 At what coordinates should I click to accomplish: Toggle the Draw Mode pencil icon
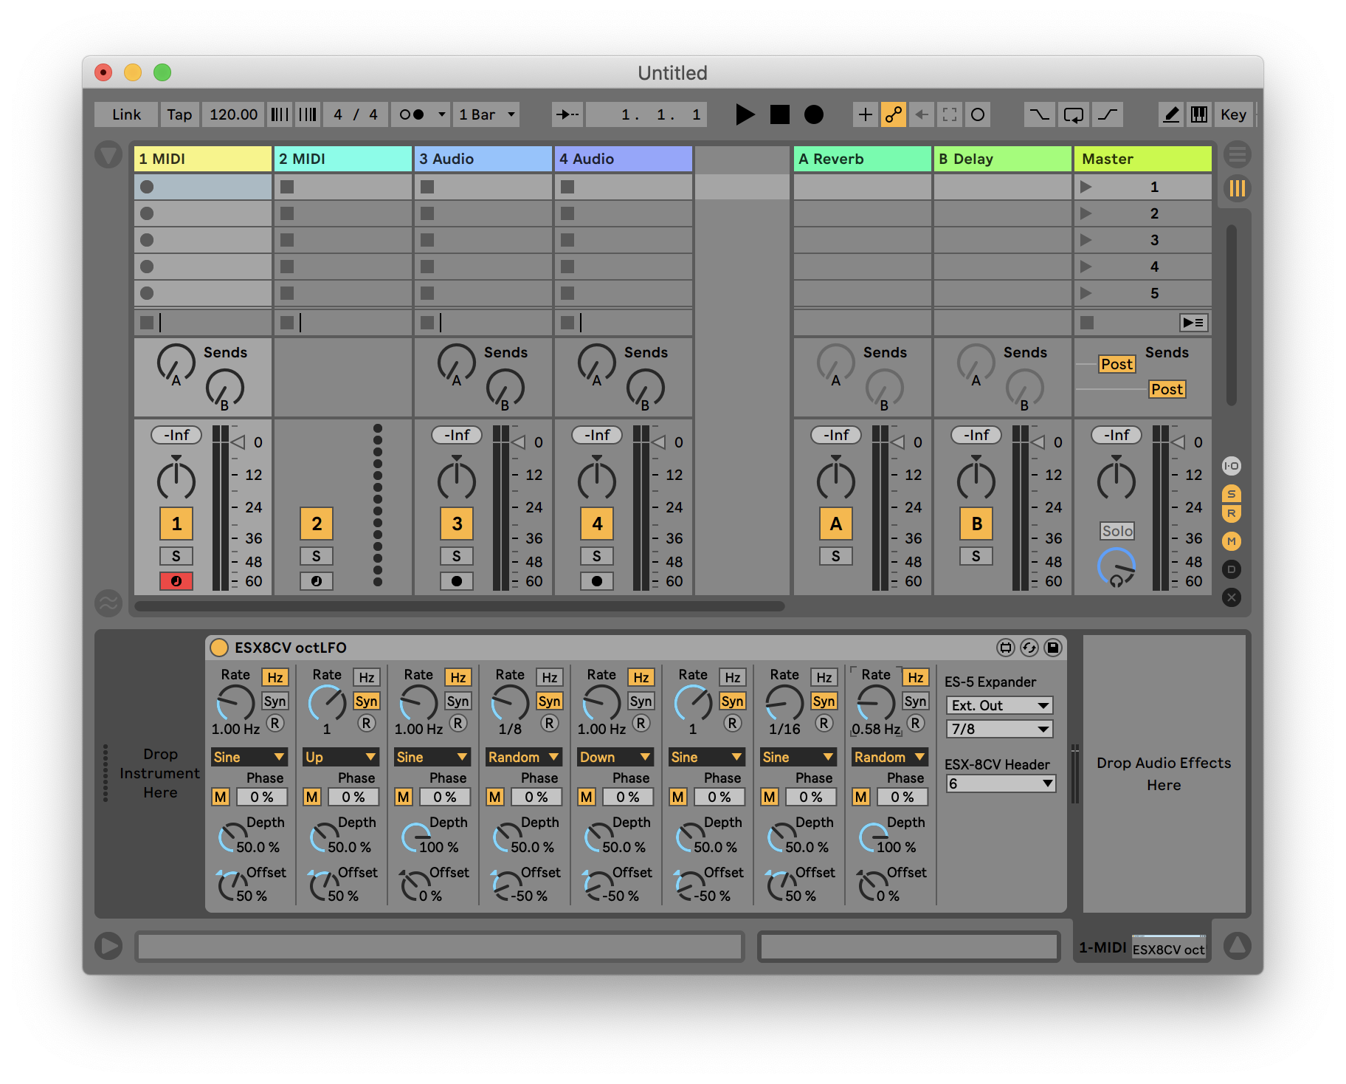[1170, 114]
